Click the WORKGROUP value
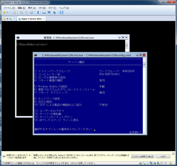 coord(129,71)
